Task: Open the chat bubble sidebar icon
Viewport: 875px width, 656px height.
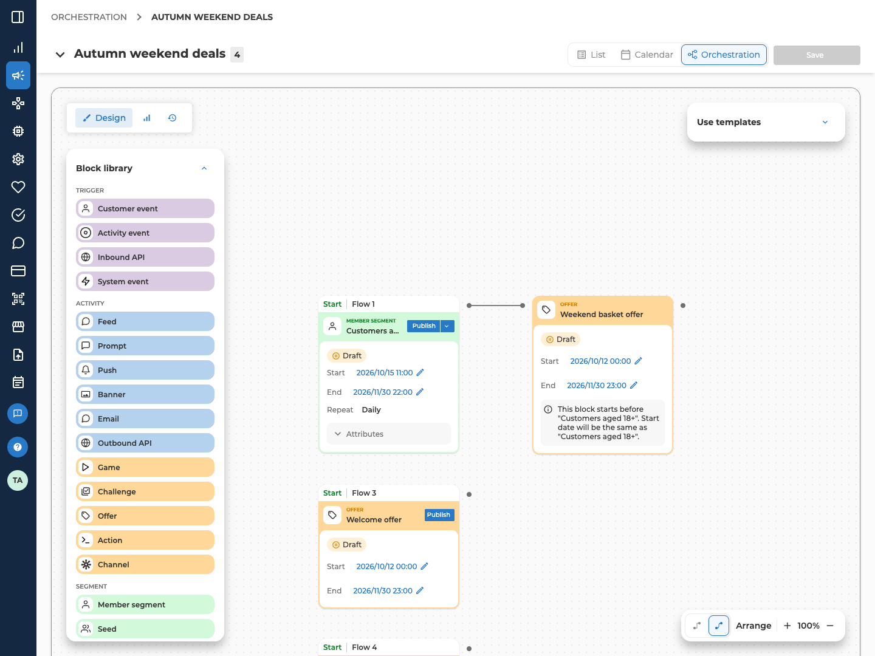Action: (x=18, y=243)
